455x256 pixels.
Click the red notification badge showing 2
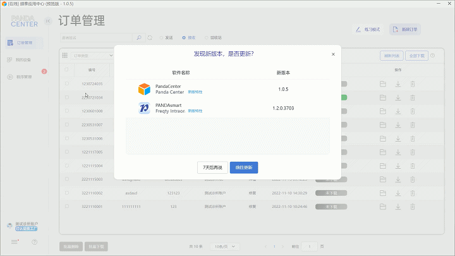point(44,71)
